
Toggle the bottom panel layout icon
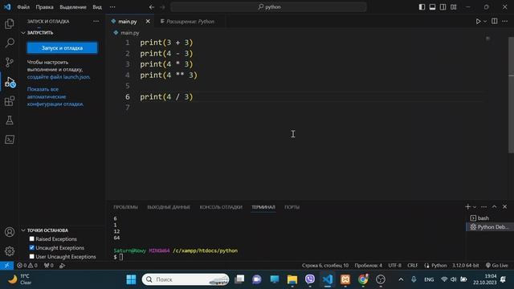pos(432,7)
